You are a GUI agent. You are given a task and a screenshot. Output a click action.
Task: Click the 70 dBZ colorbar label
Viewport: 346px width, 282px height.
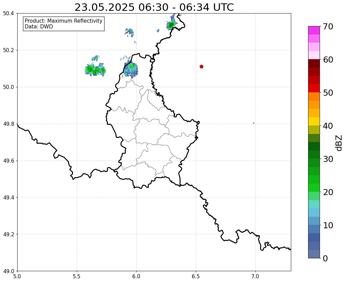[328, 26]
